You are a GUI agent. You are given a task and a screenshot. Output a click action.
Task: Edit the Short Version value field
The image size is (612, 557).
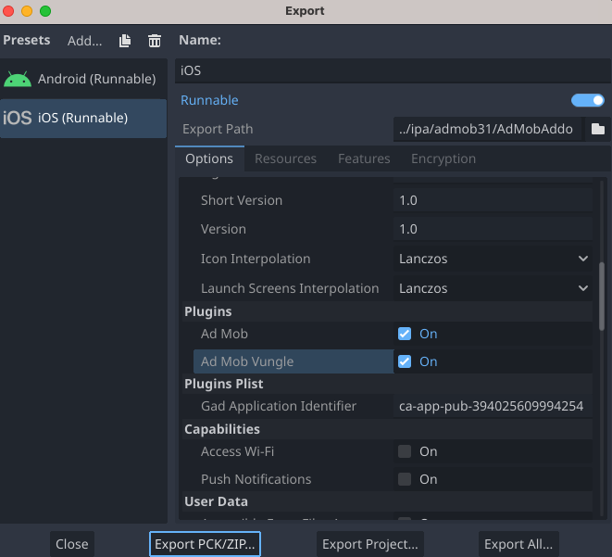point(493,200)
